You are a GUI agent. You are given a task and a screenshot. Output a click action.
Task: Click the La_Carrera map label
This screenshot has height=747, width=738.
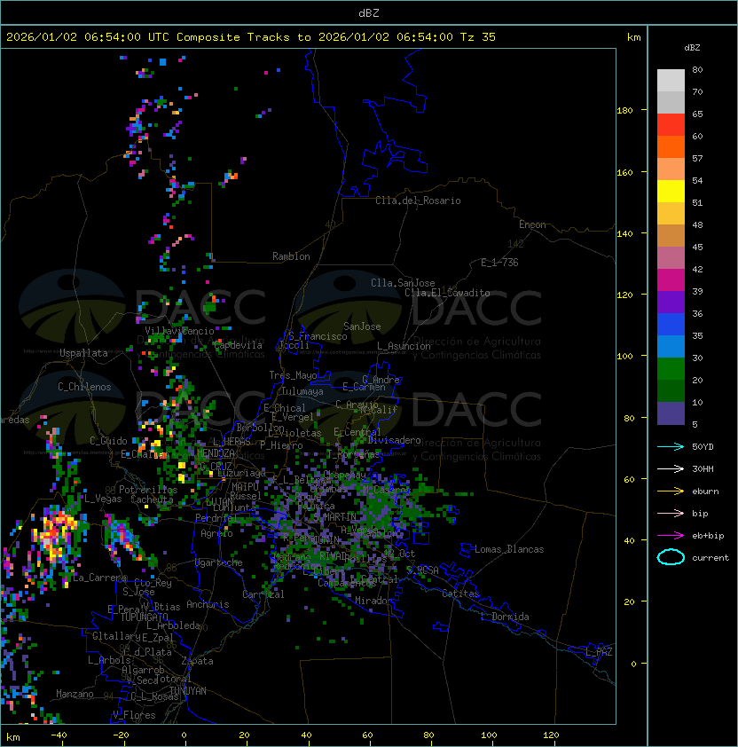99,578
